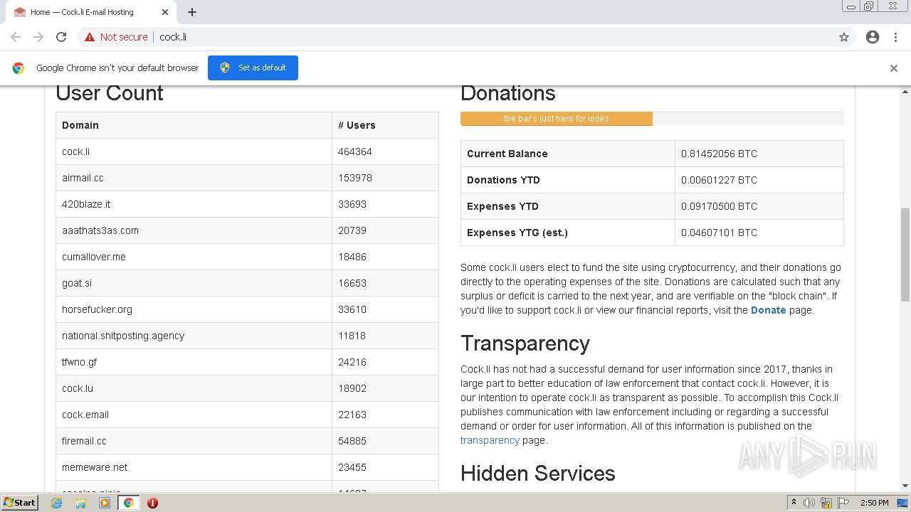Click Expenses YTD value 0.09170500 BTC
The height and width of the screenshot is (512, 911).
[719, 206]
